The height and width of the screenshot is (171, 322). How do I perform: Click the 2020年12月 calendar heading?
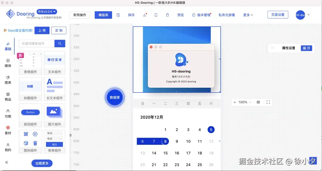(152, 117)
